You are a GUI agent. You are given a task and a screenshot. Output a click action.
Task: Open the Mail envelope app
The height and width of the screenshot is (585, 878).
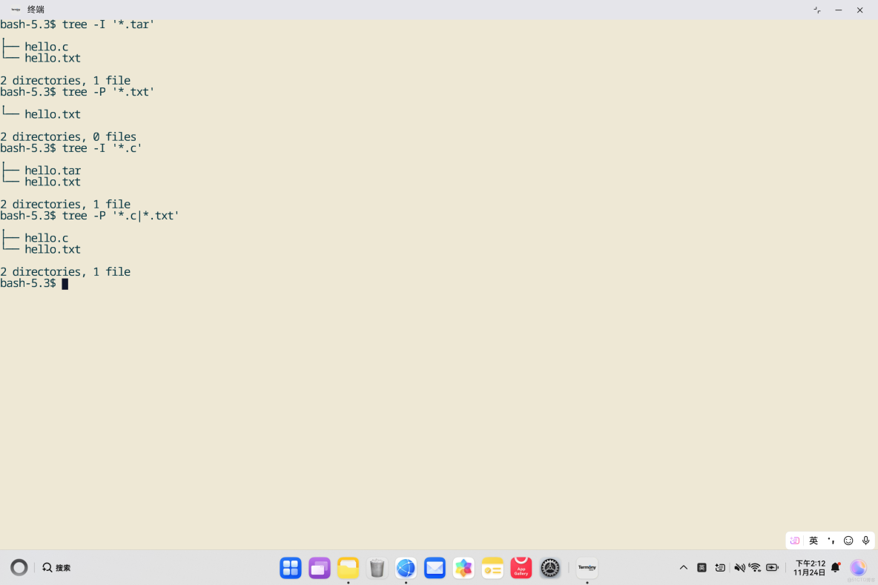tap(435, 568)
